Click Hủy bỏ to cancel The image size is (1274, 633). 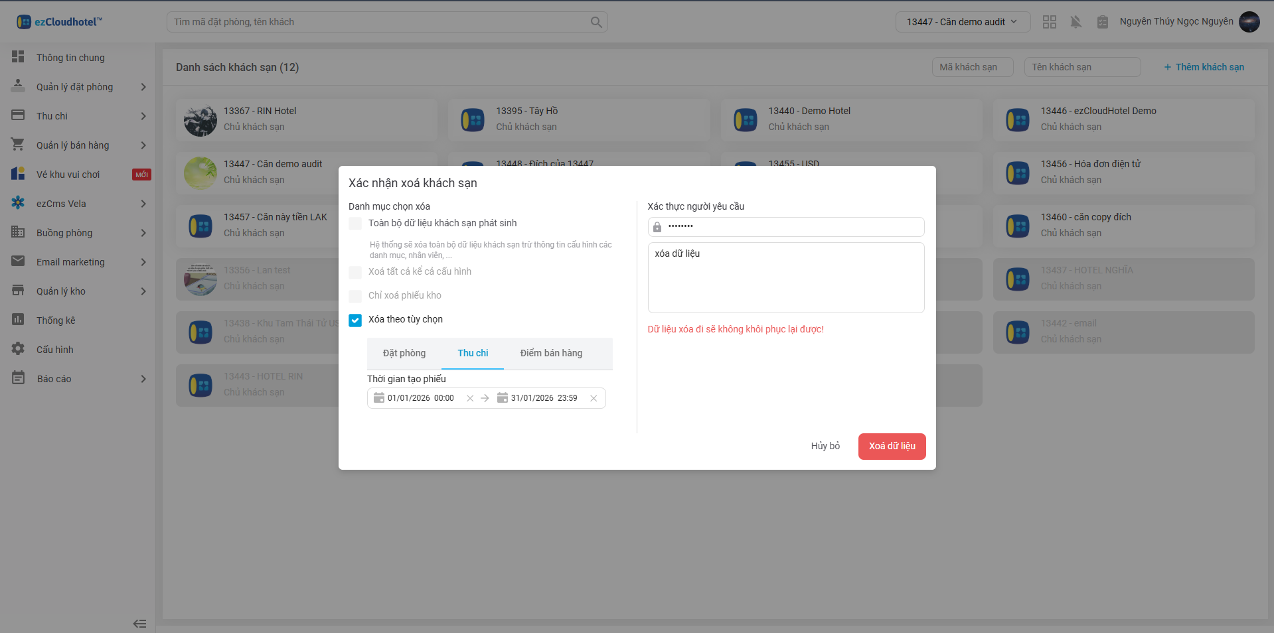pos(825,446)
